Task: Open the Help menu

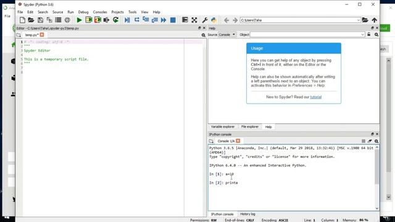Action: [x=156, y=12]
